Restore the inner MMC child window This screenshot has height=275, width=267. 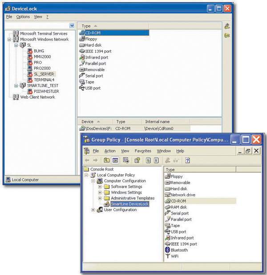coord(248,151)
